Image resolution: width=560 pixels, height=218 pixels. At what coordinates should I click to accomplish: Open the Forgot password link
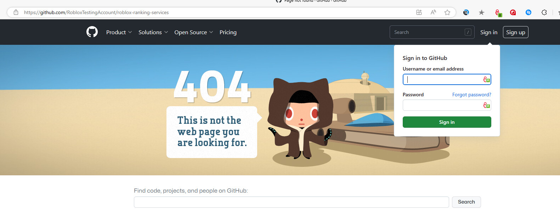pyautogui.click(x=472, y=95)
